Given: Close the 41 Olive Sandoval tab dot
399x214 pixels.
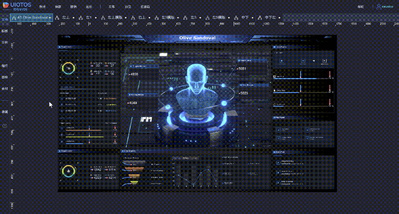Looking at the screenshot, I should 50,18.
